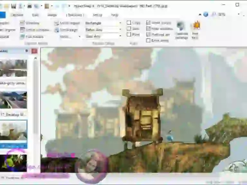The width and height of the screenshot is (247, 185).
Task: Collapse the ribbon with the up arrow
Action: point(200,15)
